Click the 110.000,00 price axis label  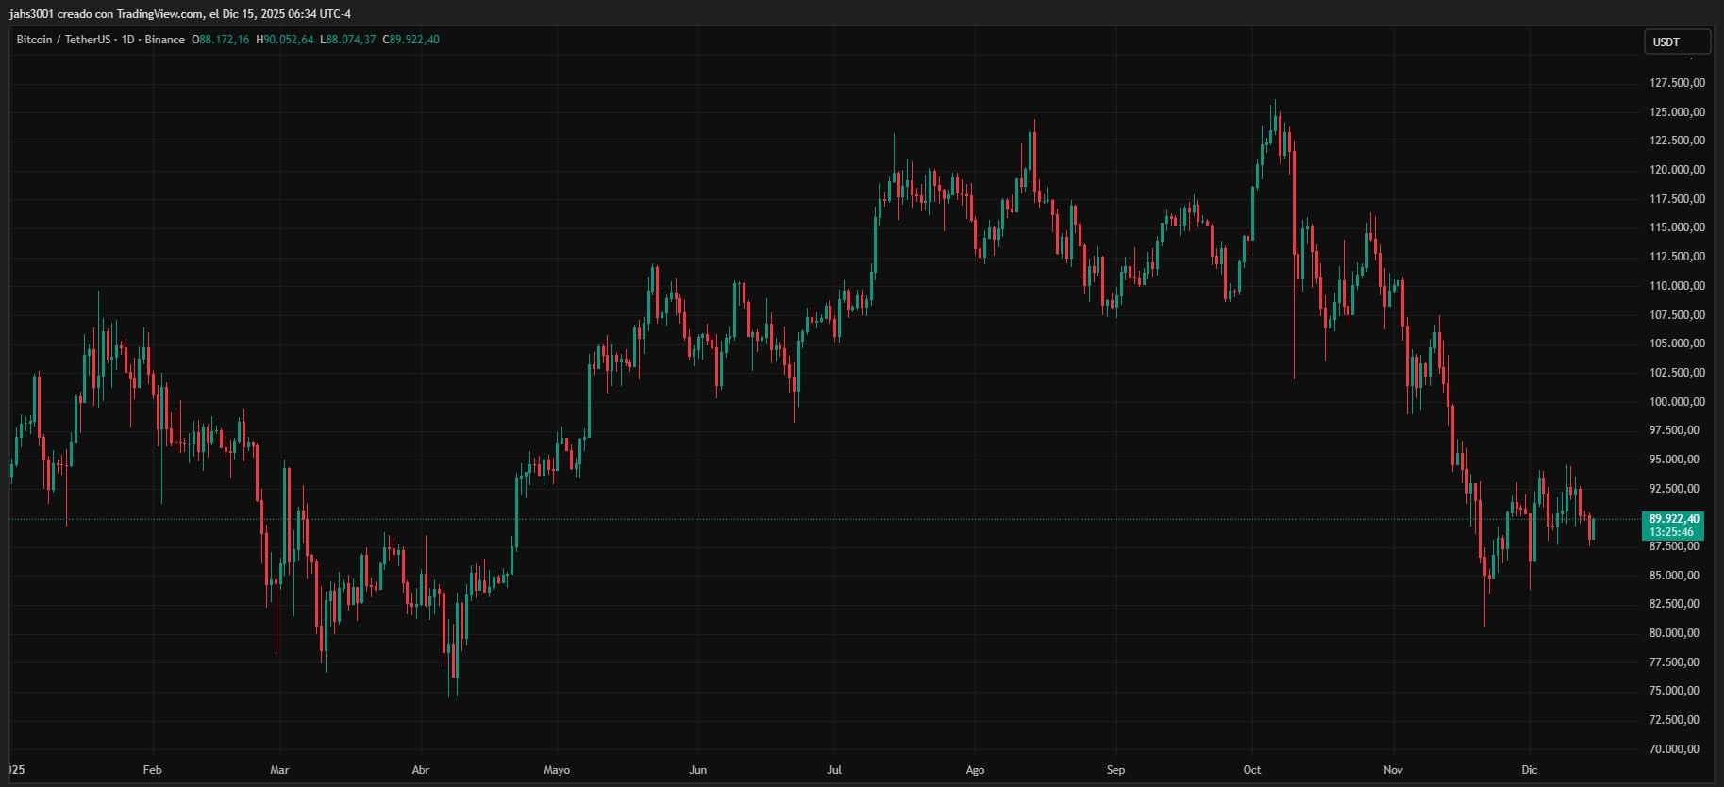click(1677, 286)
